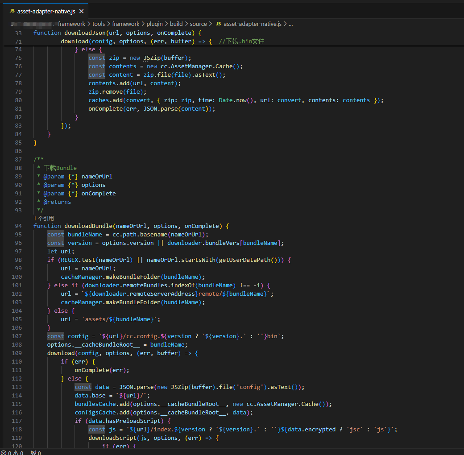Open the source breadcrumb folder
This screenshot has width=464, height=455.
pos(198,24)
